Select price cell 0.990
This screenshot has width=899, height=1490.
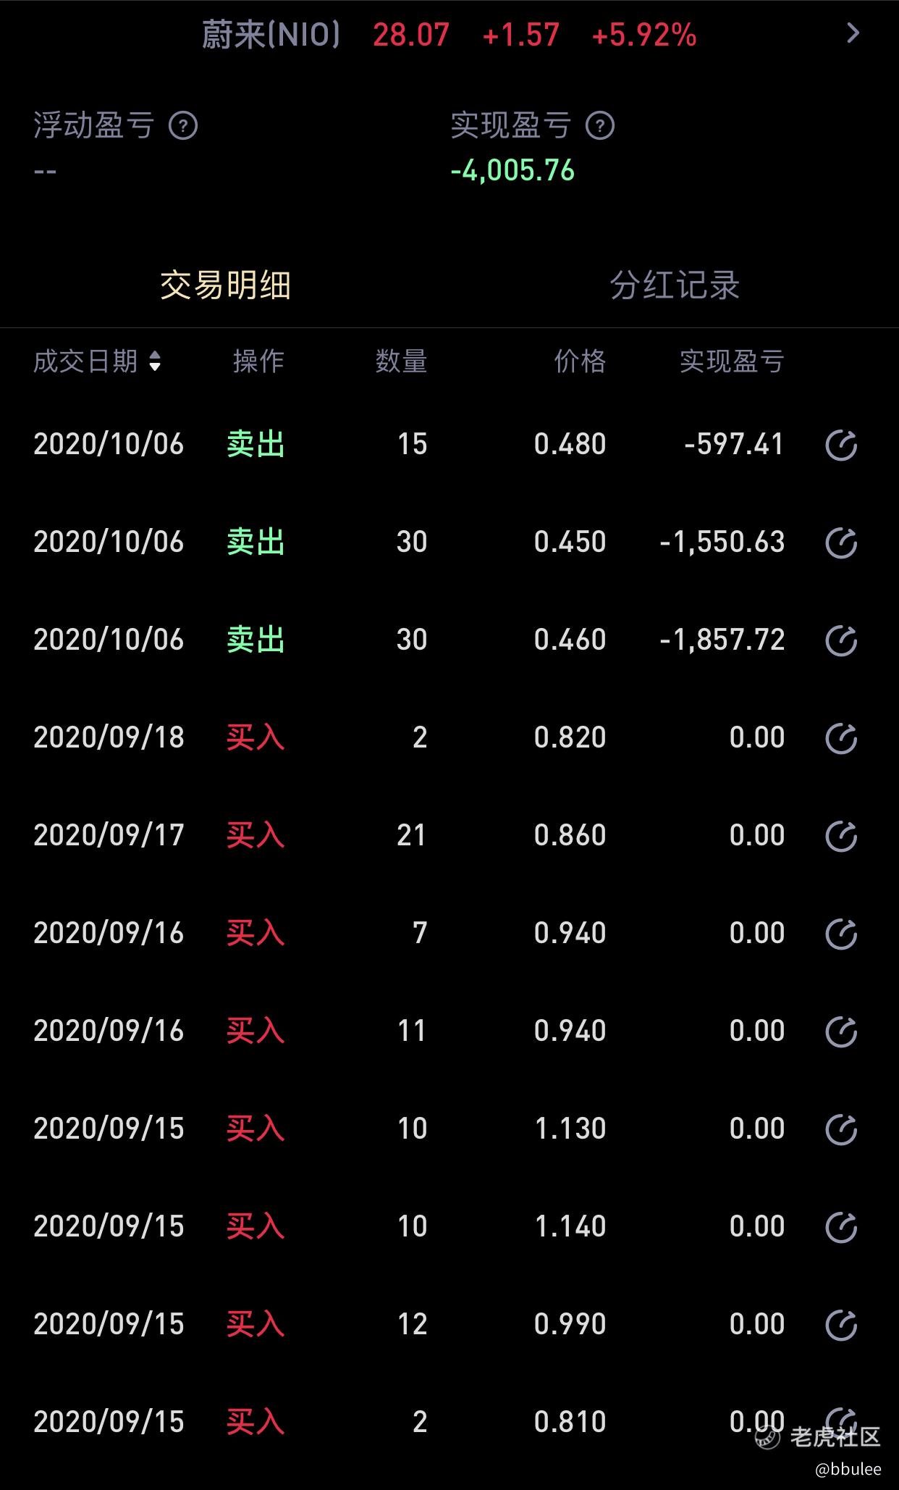[570, 1324]
